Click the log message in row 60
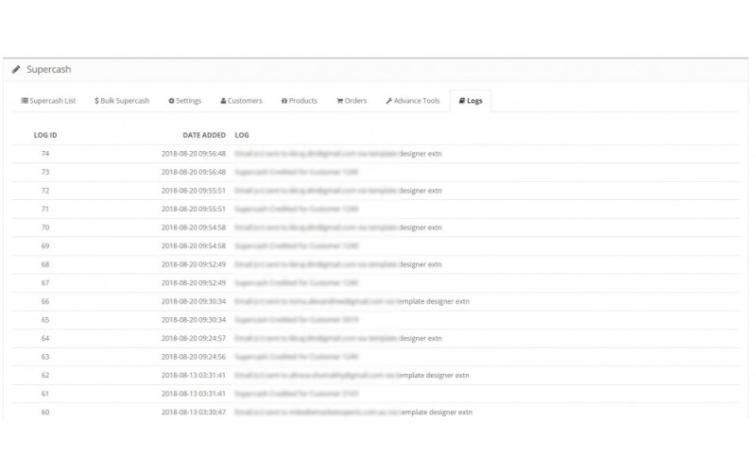 [x=353, y=413]
